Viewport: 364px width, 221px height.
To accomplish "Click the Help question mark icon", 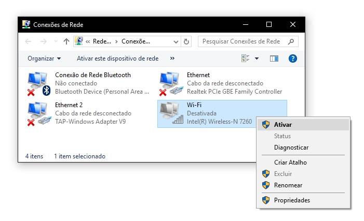I will pyautogui.click(x=292, y=58).
